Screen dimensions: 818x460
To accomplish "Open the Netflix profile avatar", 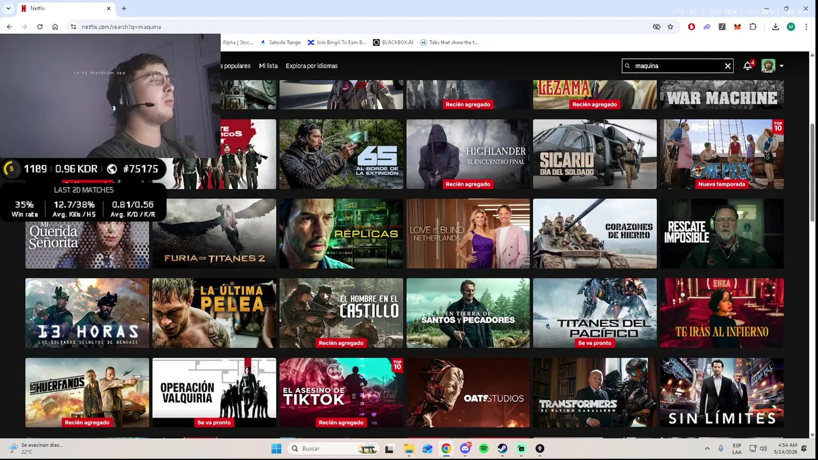I will (768, 66).
